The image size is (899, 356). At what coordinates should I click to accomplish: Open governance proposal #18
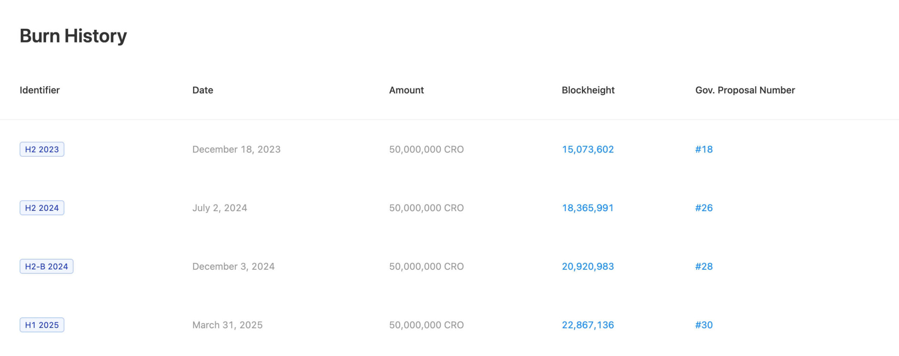704,149
